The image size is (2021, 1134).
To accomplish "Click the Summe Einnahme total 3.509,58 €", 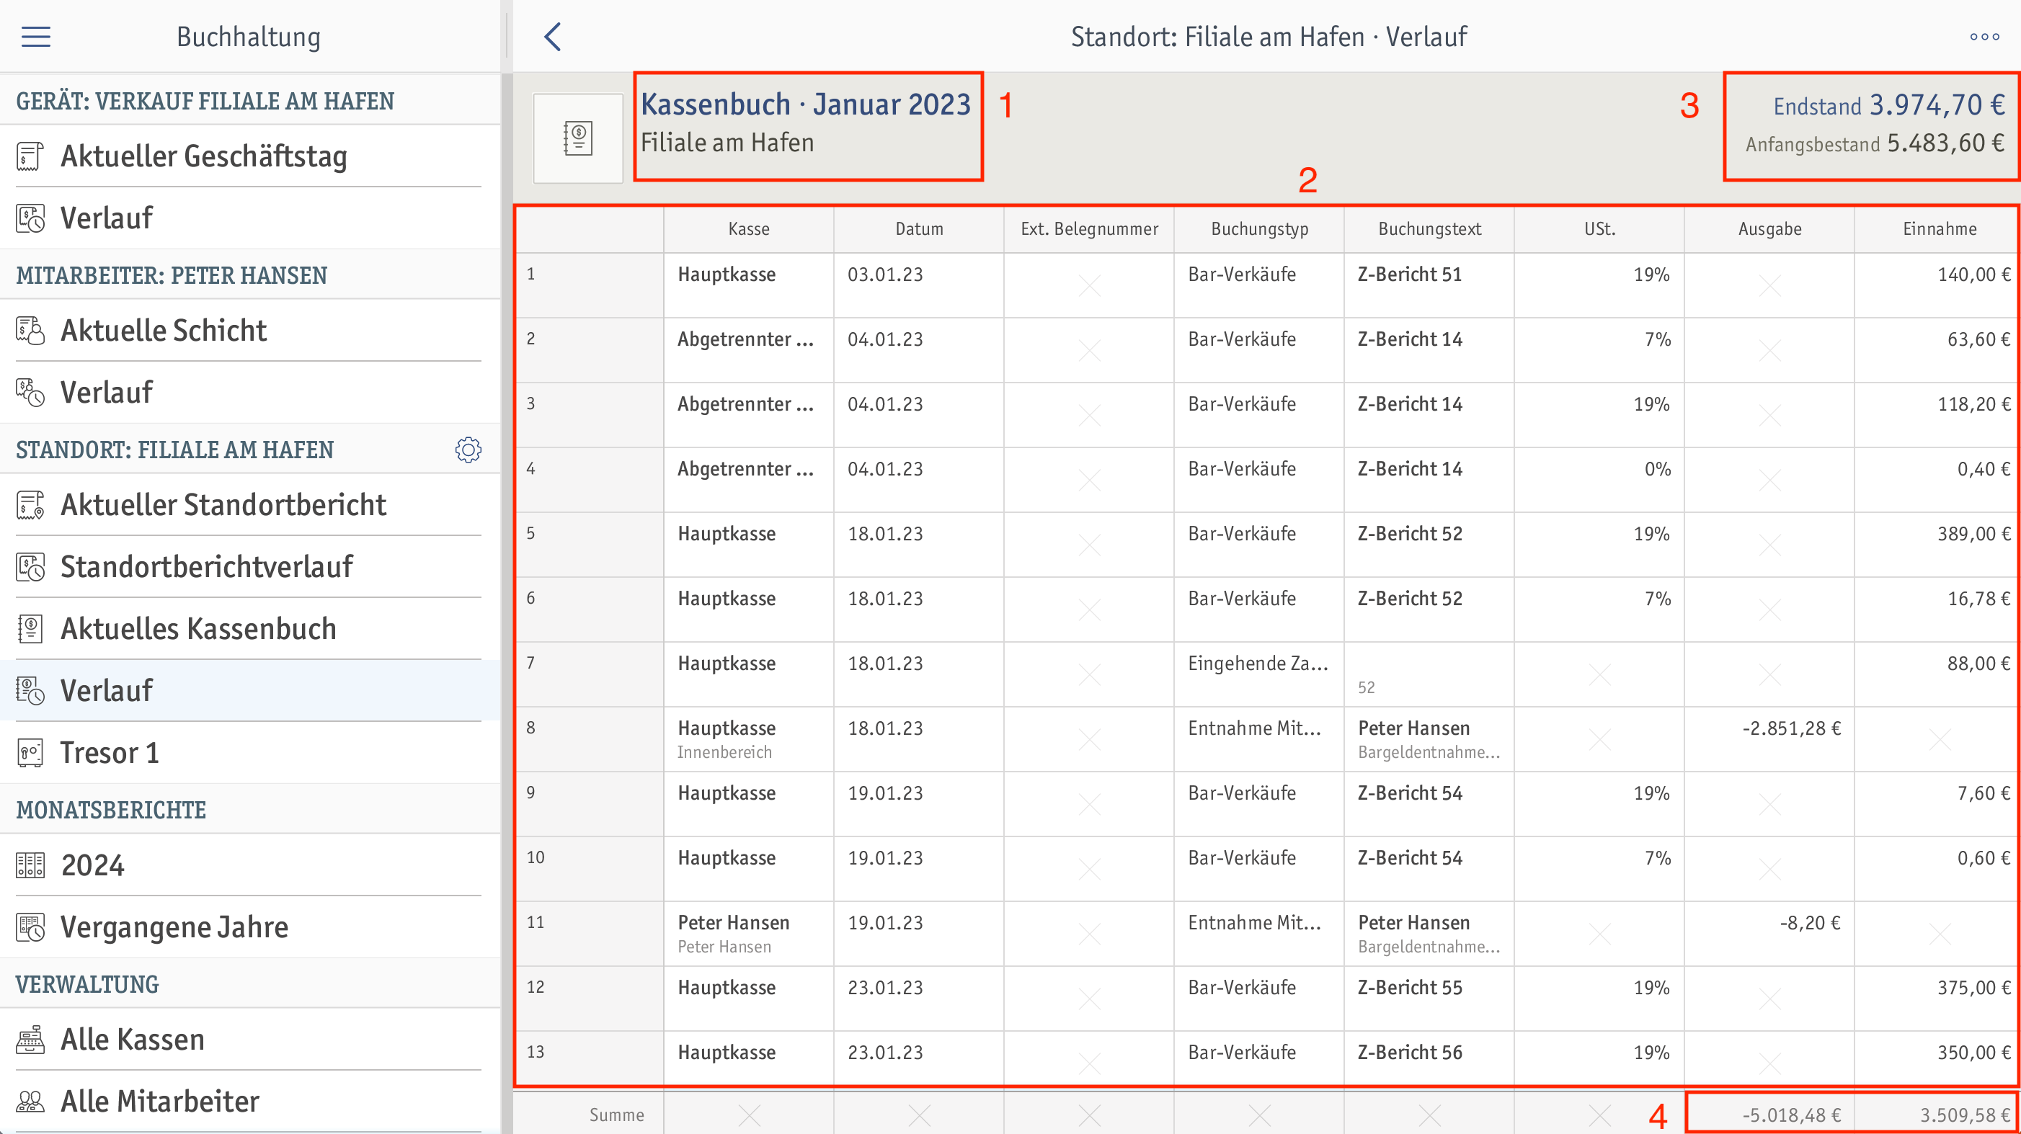I will click(1966, 1115).
